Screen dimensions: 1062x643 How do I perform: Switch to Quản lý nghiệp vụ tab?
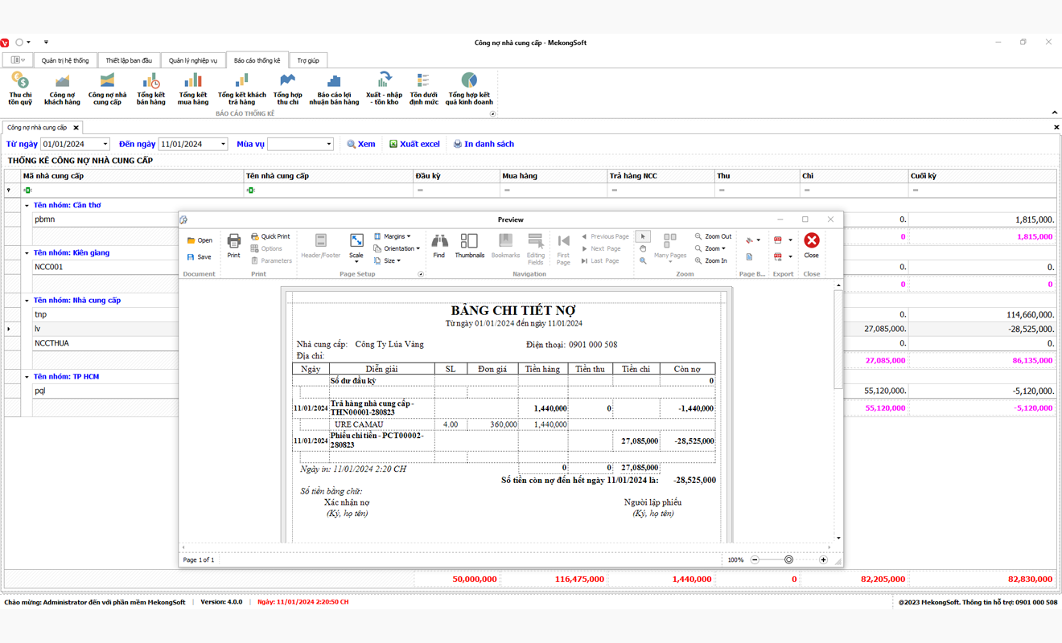192,60
